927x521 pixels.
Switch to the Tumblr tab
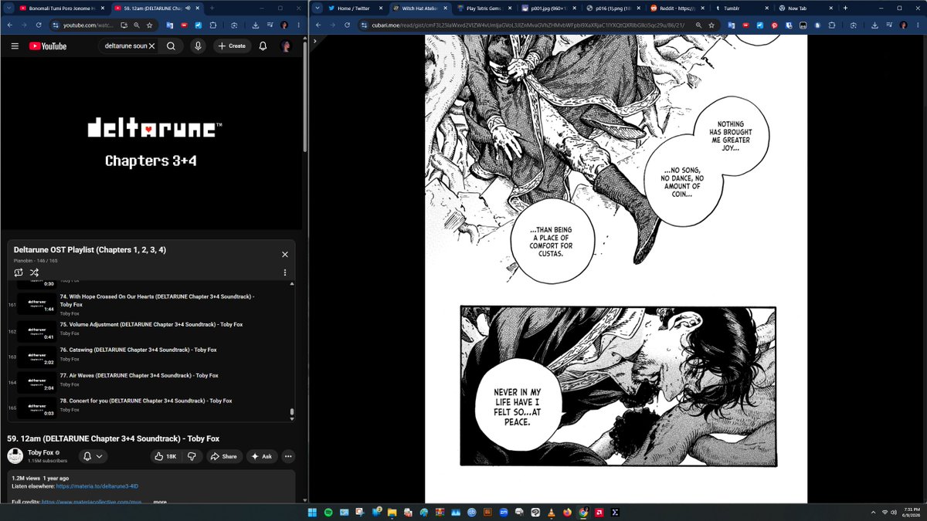click(x=741, y=8)
